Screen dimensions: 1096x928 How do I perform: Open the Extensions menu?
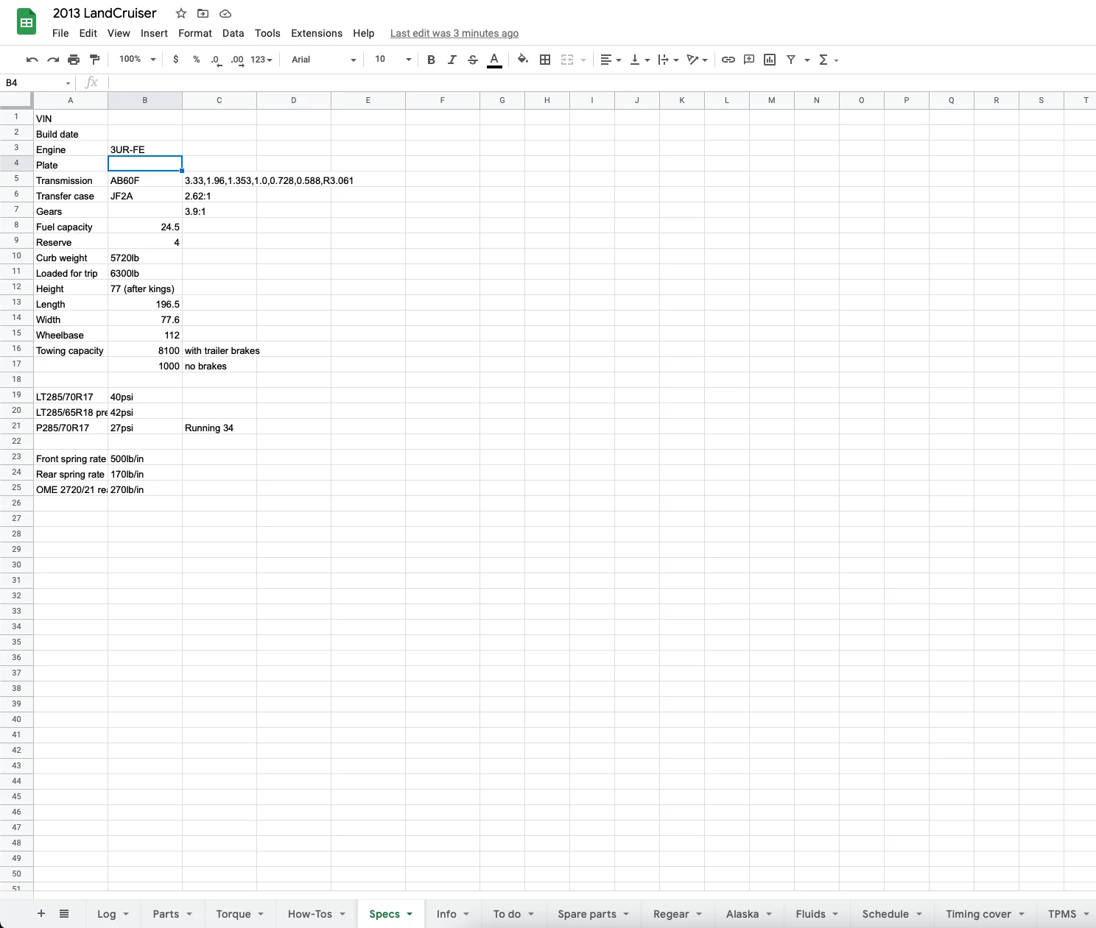coord(317,33)
